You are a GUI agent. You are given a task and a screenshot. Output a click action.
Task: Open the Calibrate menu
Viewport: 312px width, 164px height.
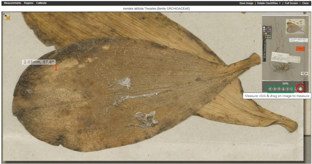[x=41, y=3]
